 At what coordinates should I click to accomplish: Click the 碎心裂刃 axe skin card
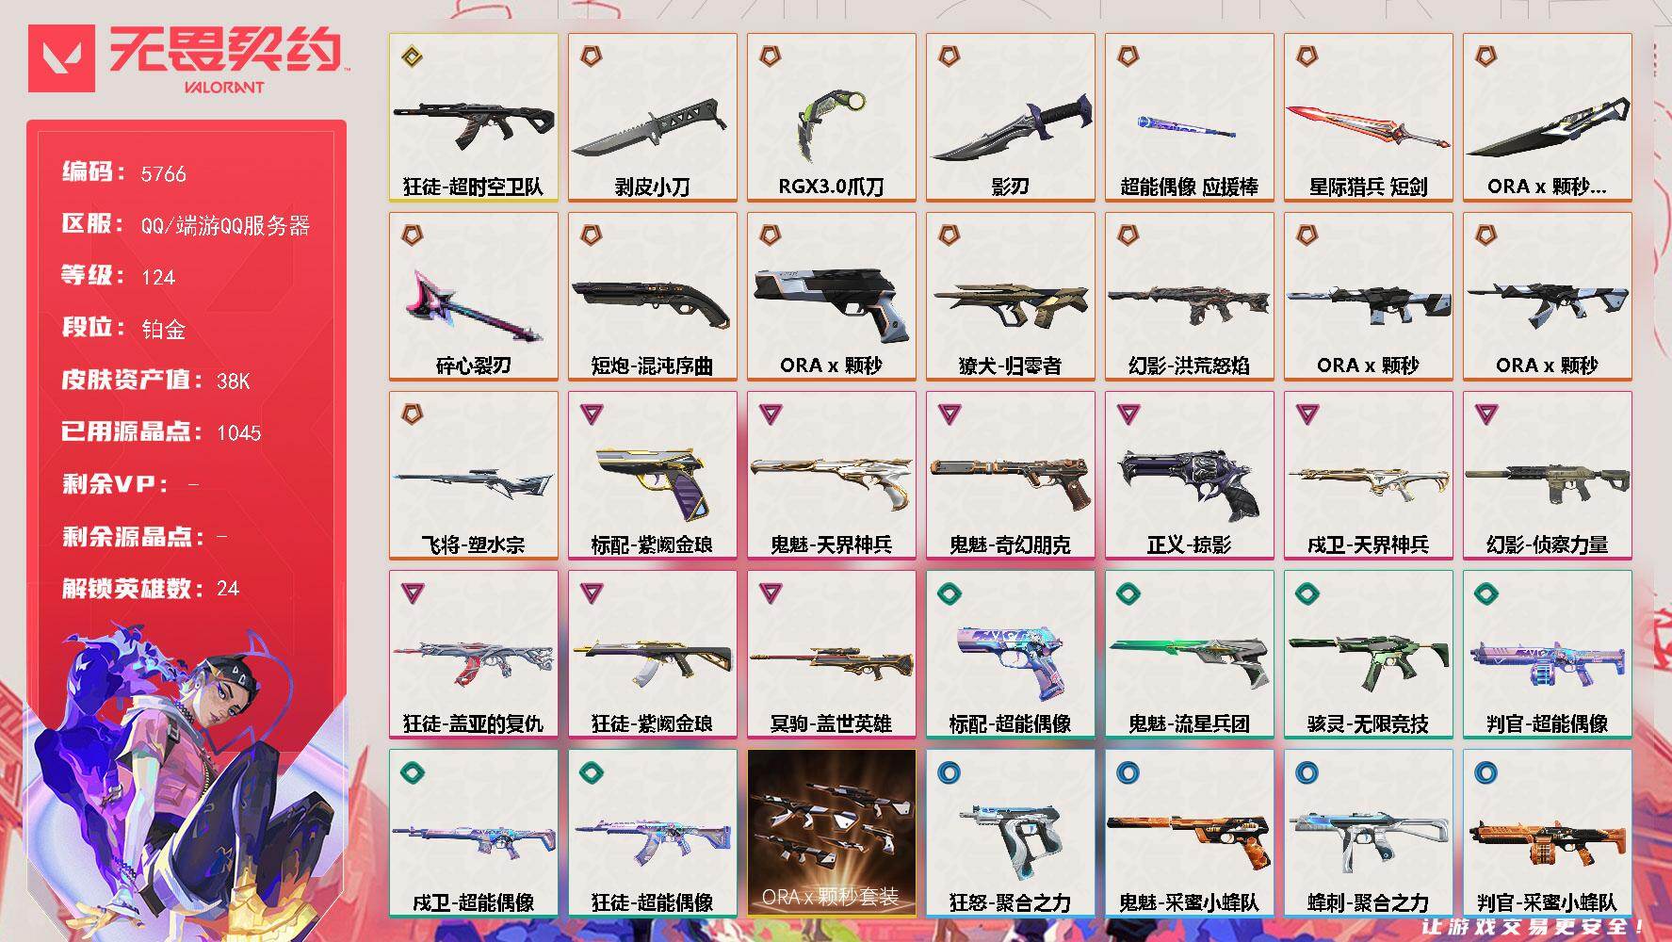[x=473, y=297]
